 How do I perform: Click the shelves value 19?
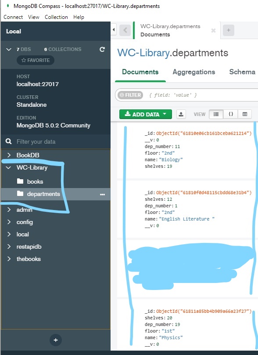(170, 166)
